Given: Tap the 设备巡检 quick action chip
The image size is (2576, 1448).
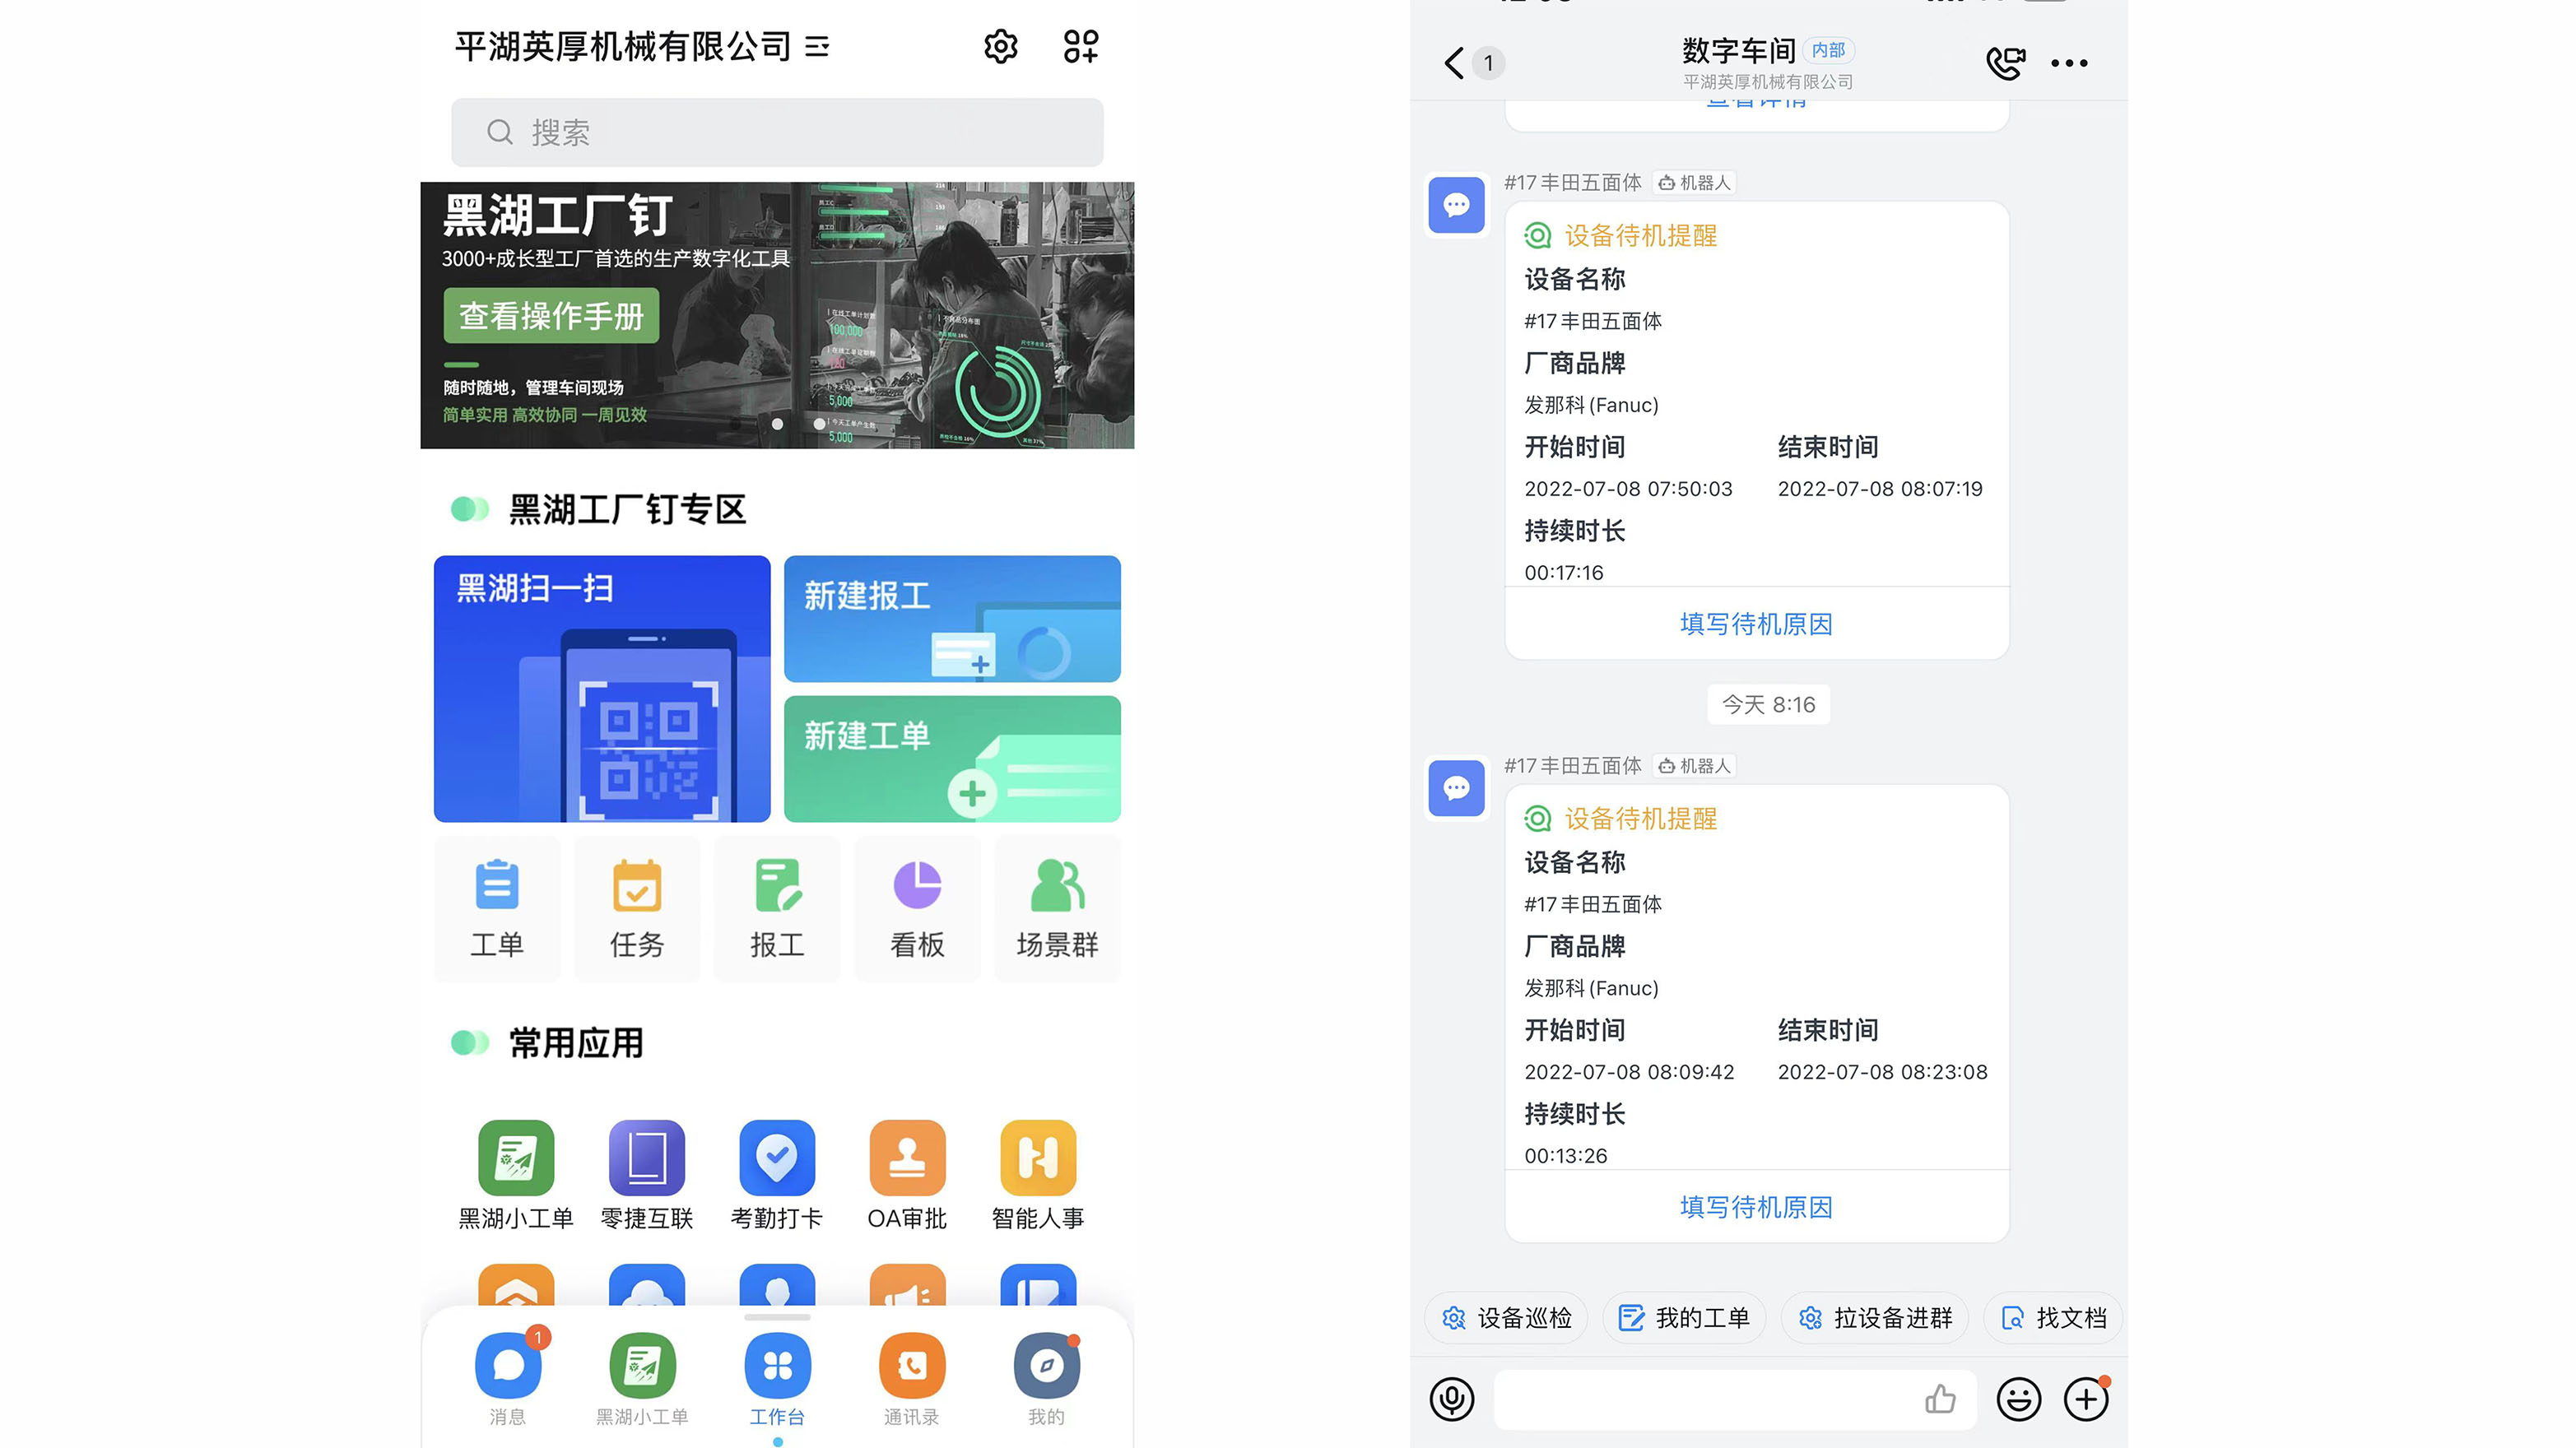Looking at the screenshot, I should [1507, 1318].
